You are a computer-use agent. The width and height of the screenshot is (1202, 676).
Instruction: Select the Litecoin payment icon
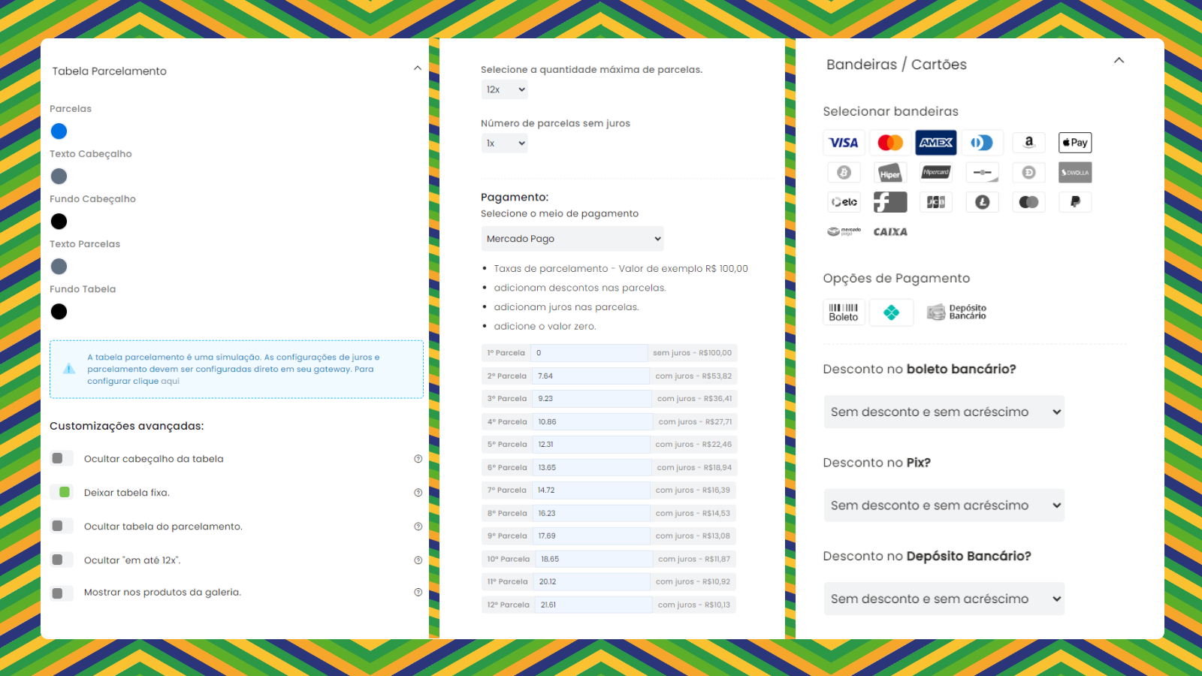click(x=982, y=202)
